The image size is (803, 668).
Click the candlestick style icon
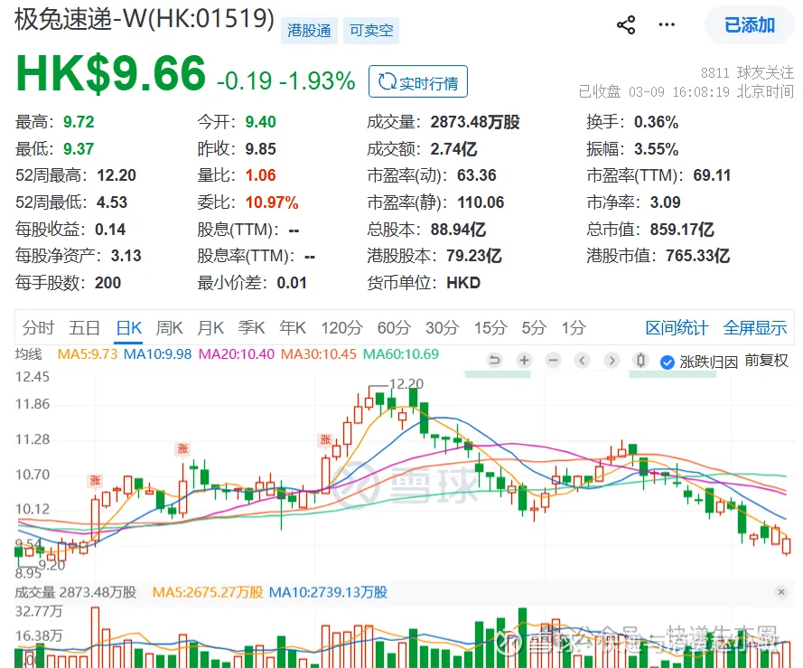[x=640, y=361]
